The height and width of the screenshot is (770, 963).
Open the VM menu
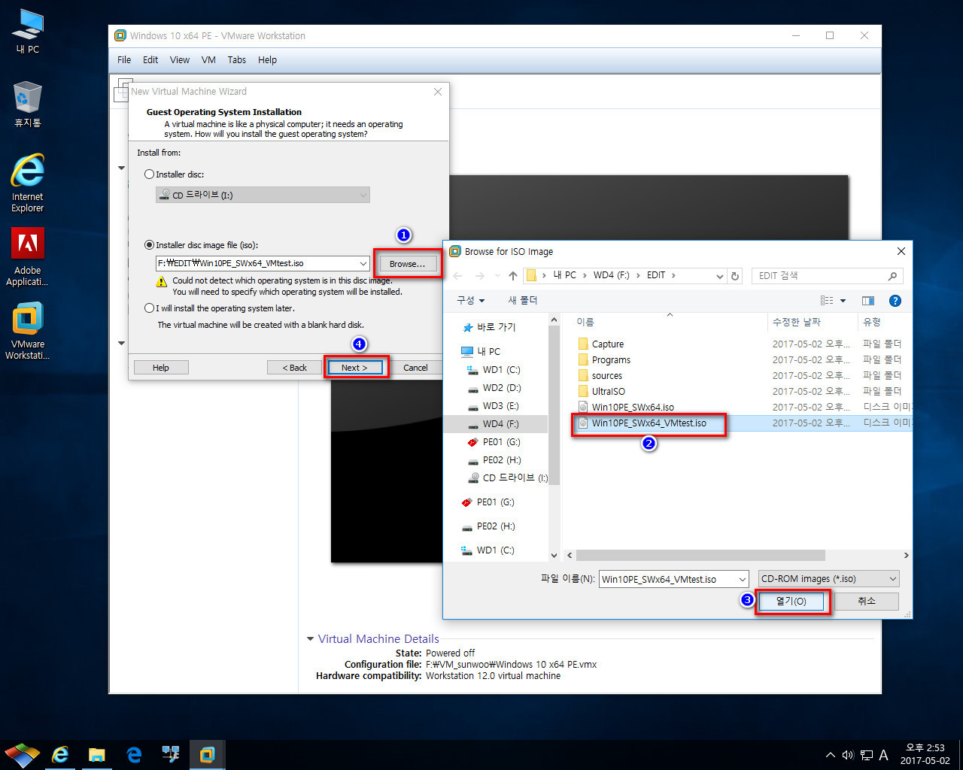208,60
